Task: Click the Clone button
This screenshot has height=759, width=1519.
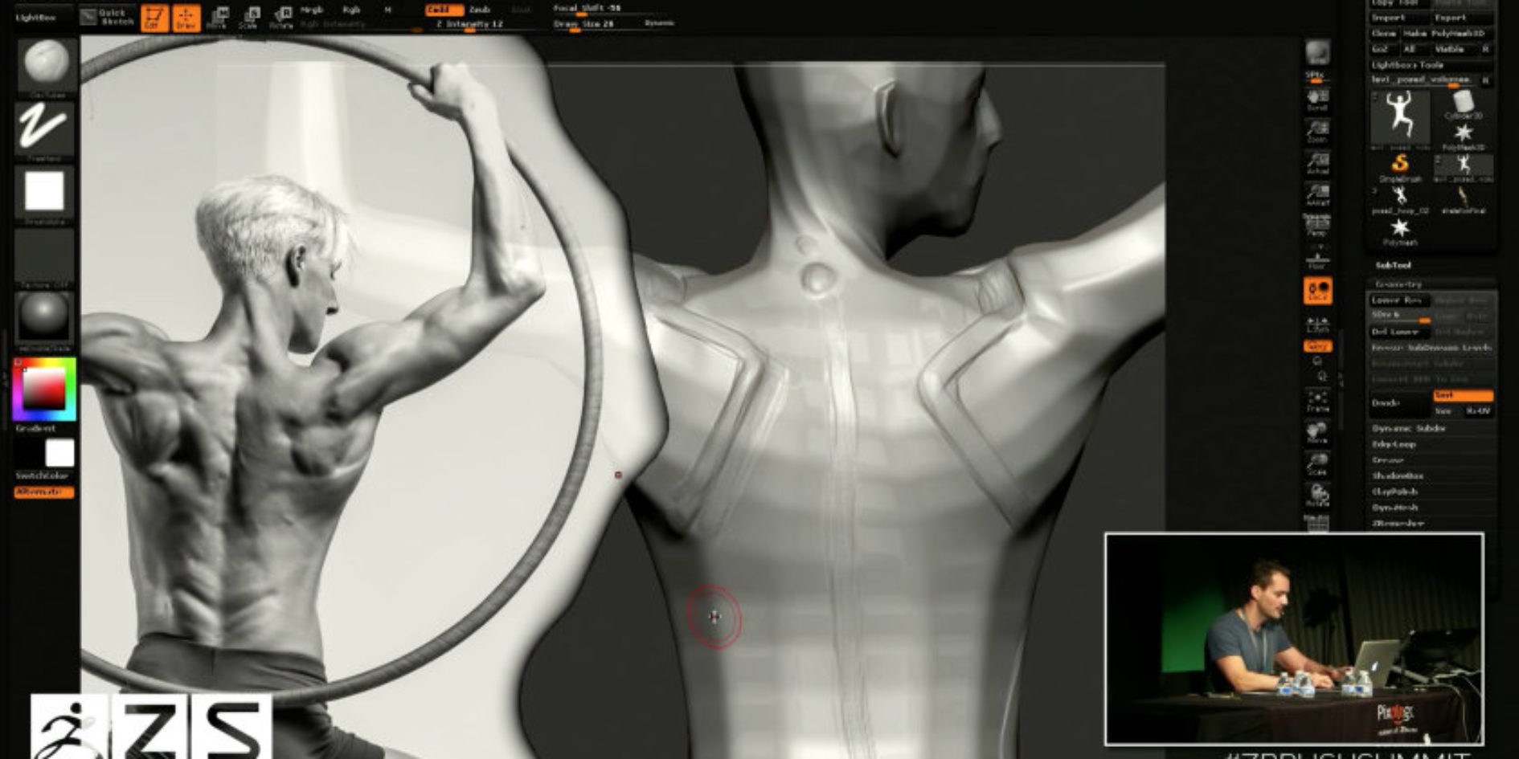Action: click(1383, 34)
